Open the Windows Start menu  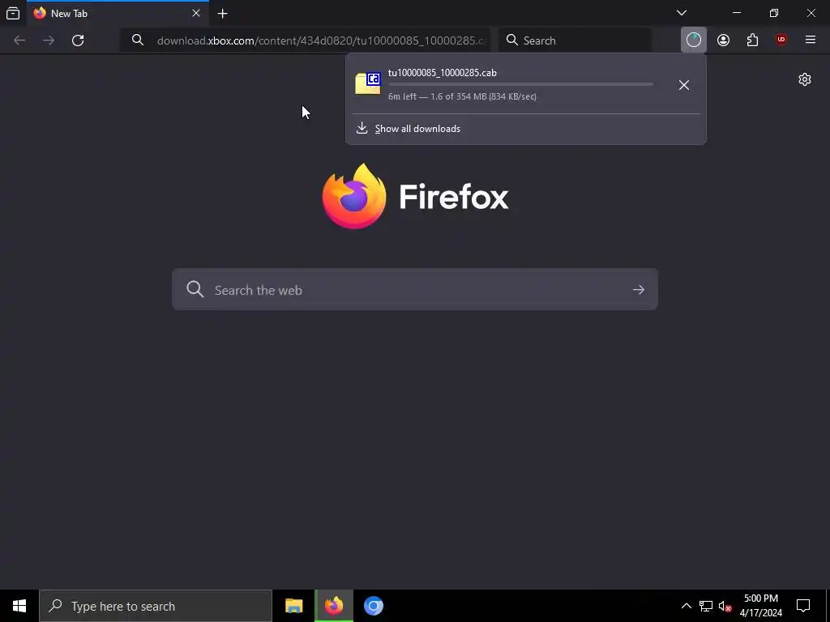click(x=19, y=606)
